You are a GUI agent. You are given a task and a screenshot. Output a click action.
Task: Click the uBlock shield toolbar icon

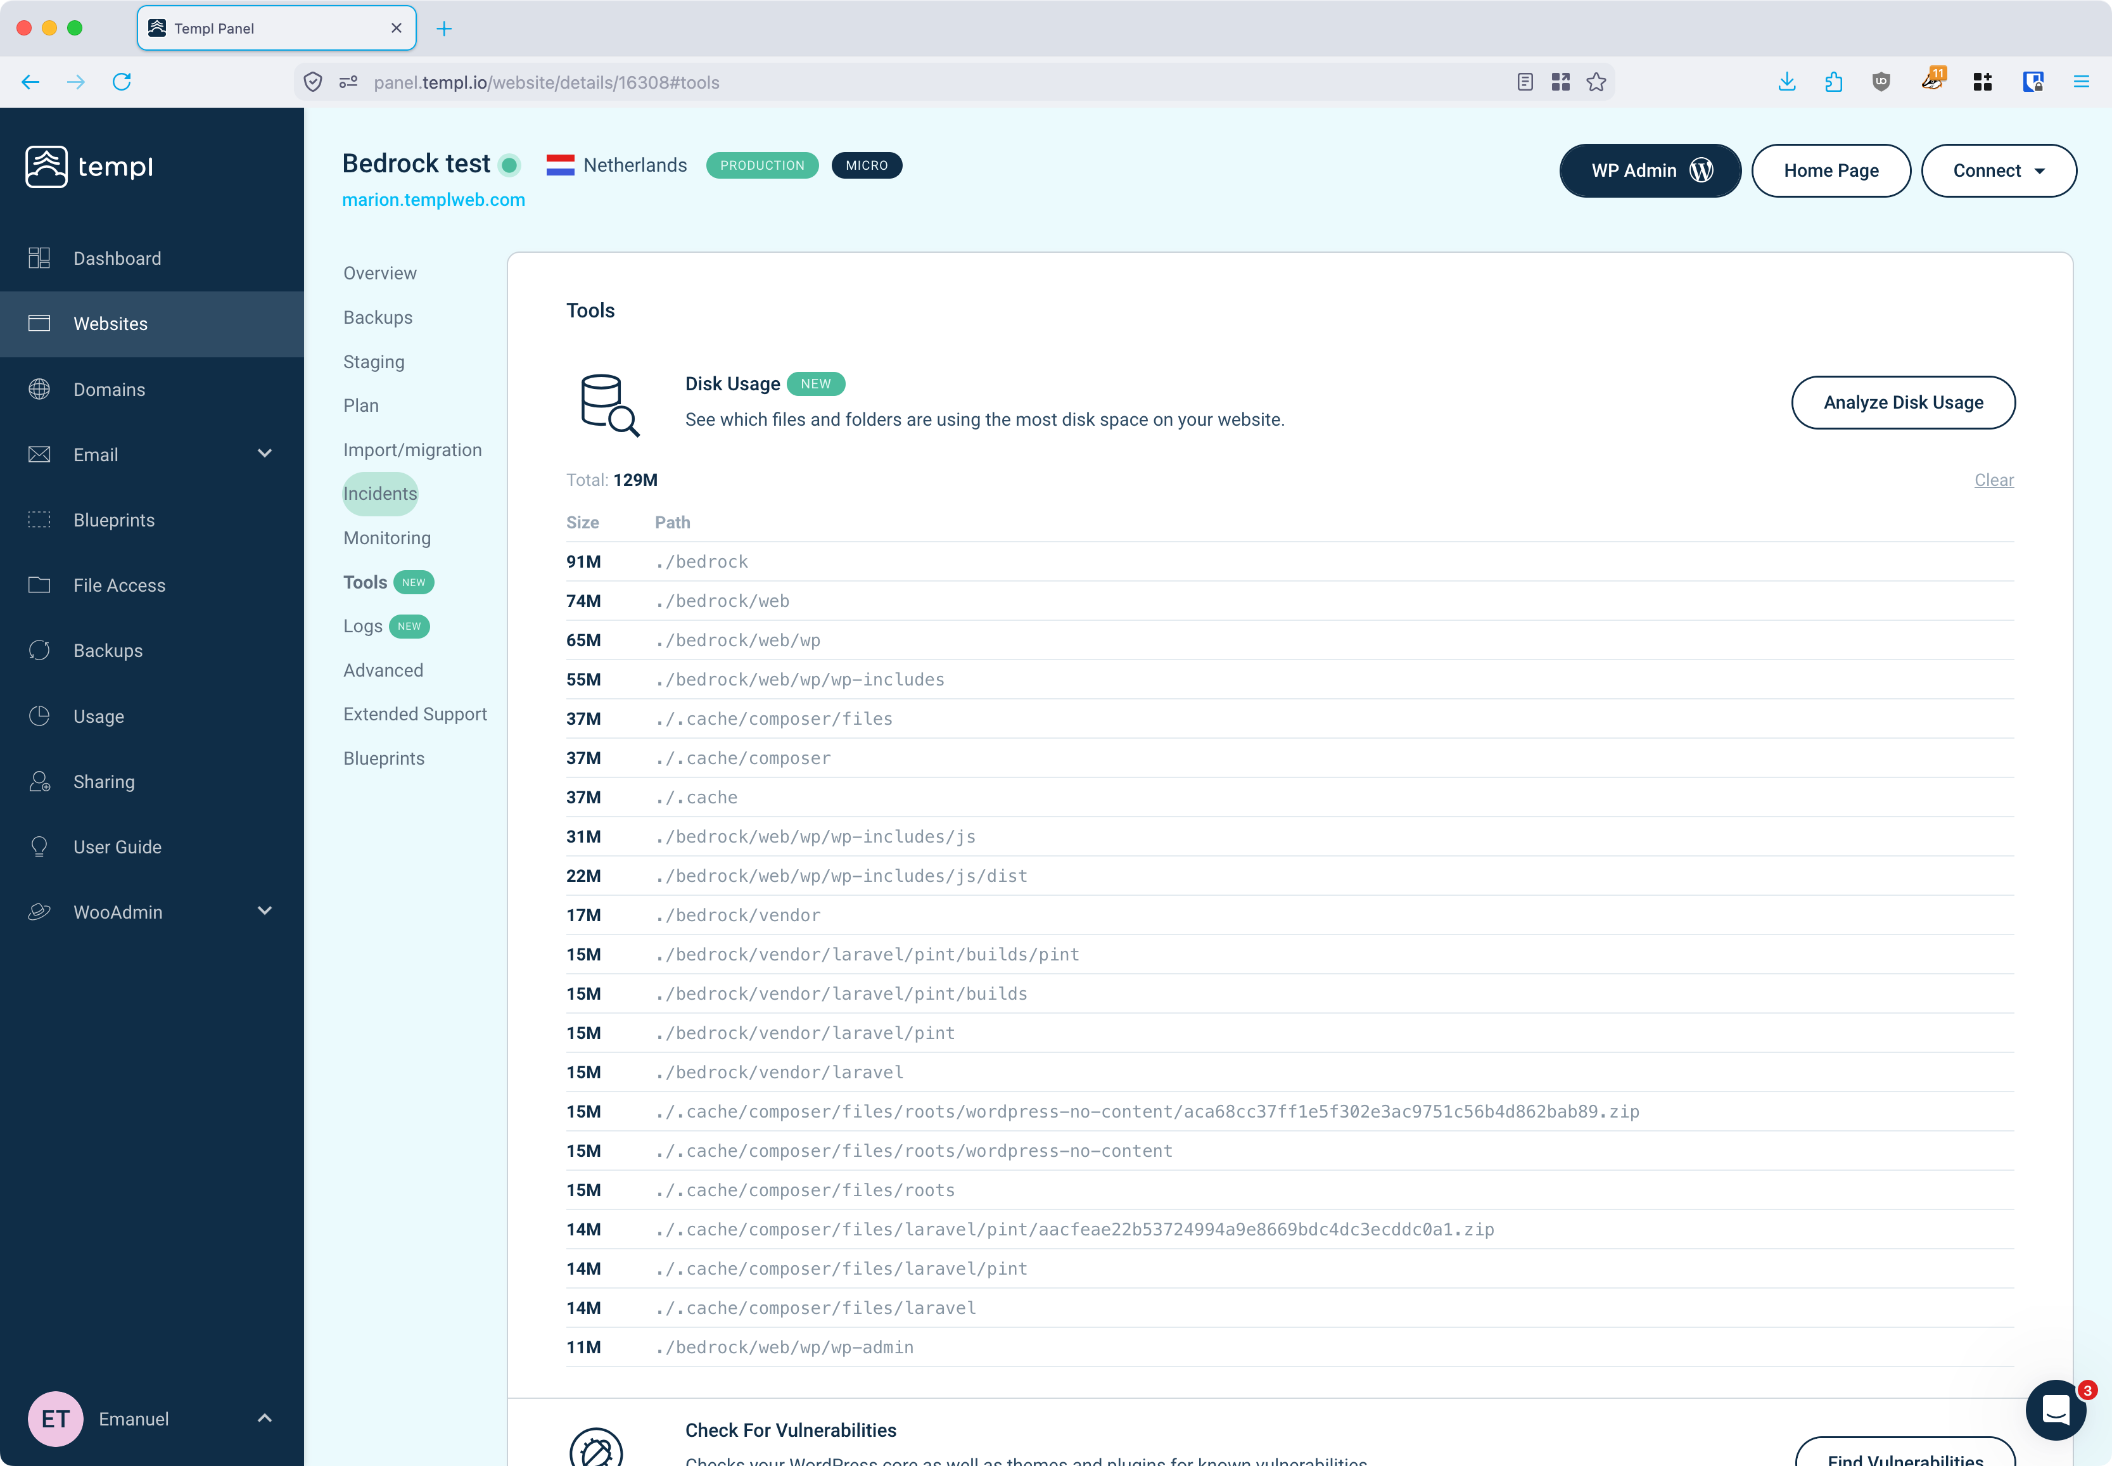(1881, 82)
